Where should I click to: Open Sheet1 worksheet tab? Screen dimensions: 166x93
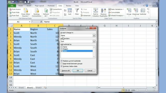(x=21, y=88)
